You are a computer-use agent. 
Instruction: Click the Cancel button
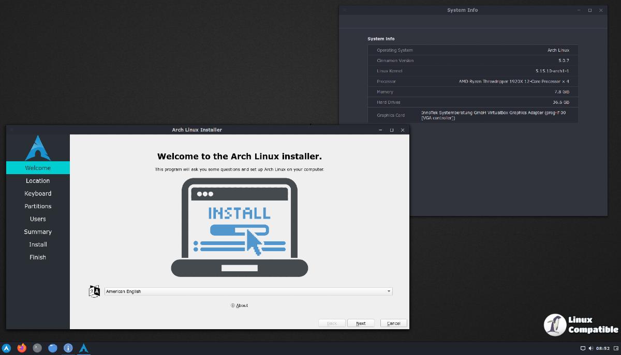pos(393,323)
